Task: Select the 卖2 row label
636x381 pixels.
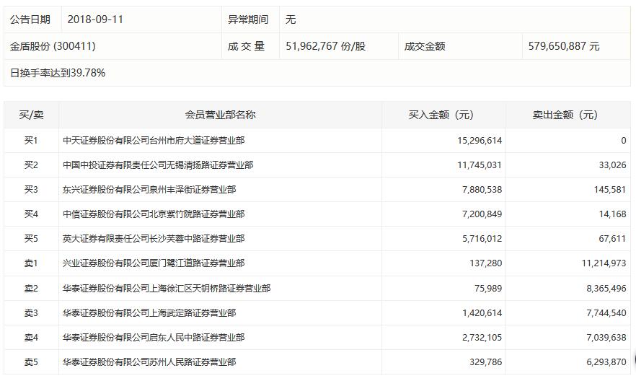Action: 31,289
